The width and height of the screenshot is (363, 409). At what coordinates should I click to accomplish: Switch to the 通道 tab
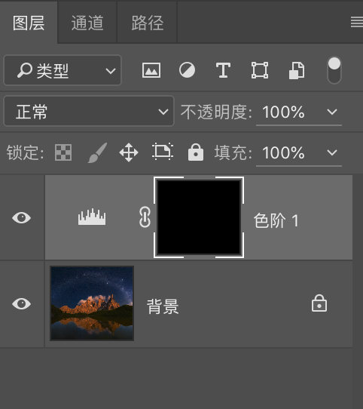[x=87, y=23]
